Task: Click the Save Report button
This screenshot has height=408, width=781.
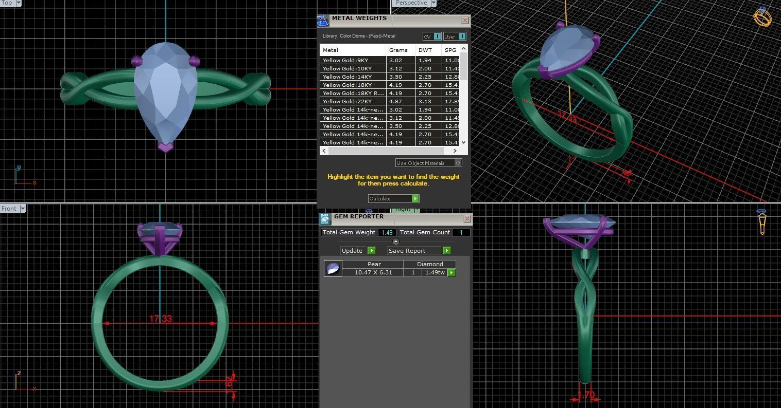Action: point(419,251)
